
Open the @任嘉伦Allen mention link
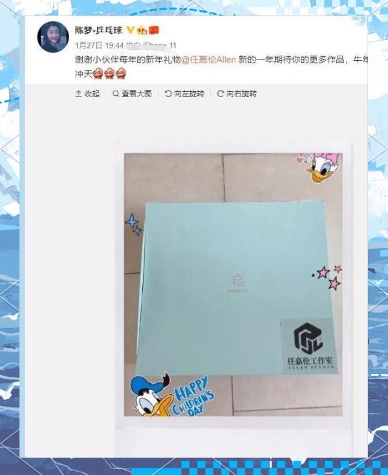tap(208, 60)
